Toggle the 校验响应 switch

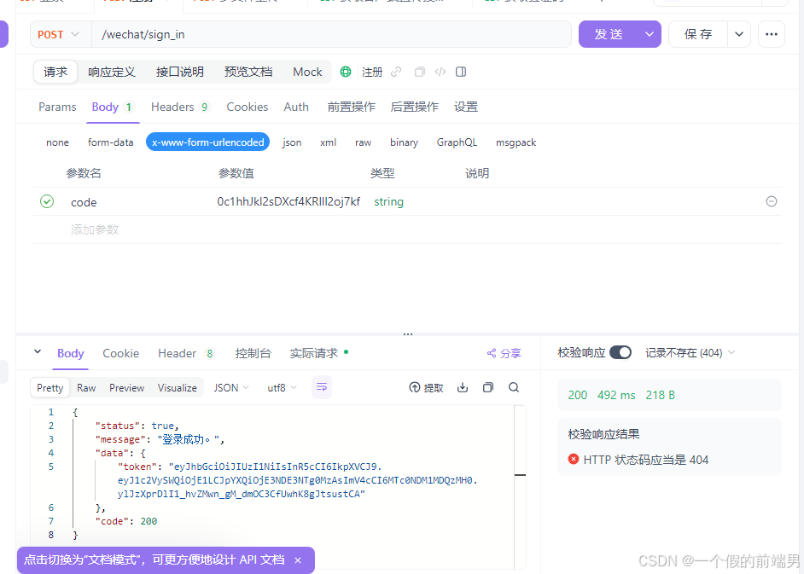coord(620,352)
